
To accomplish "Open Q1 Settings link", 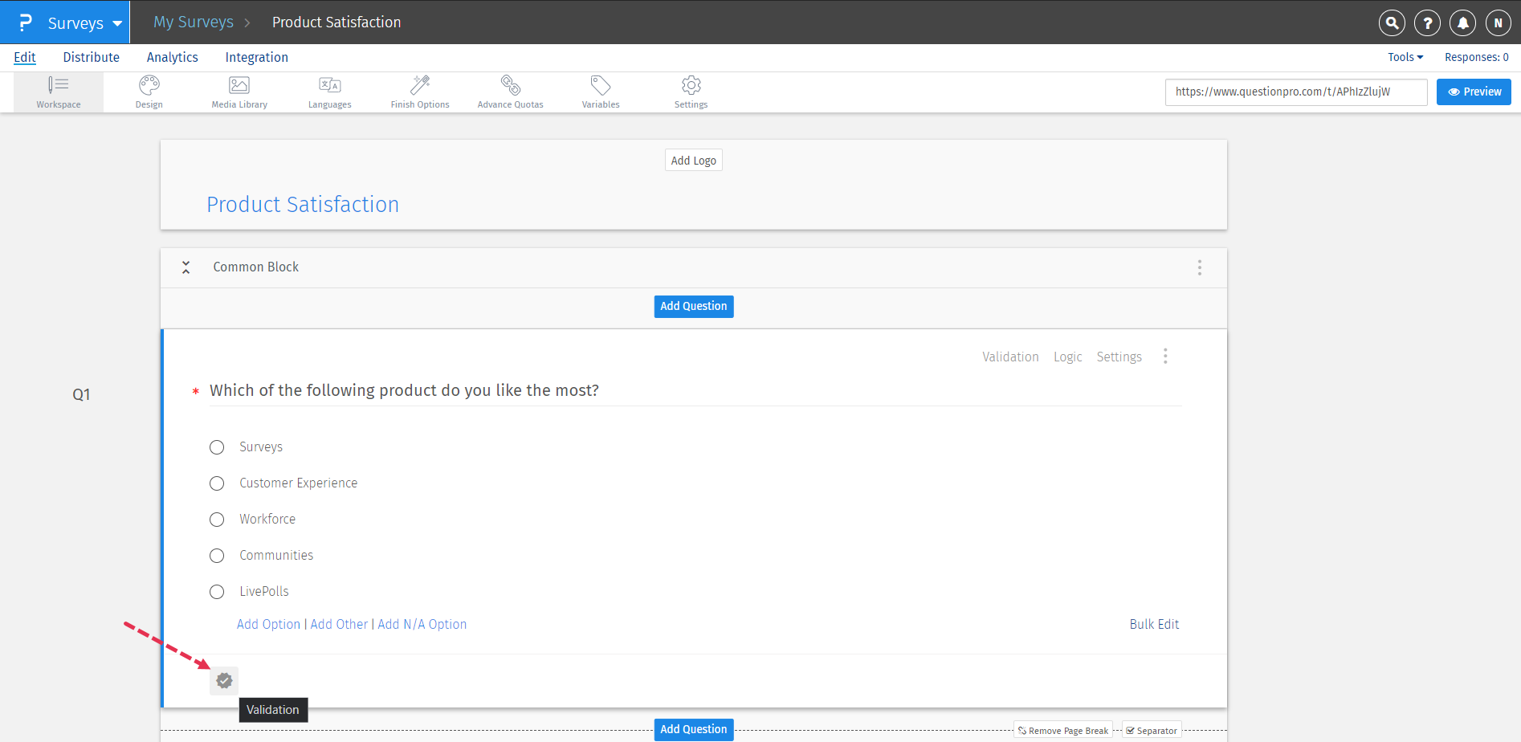I will pyautogui.click(x=1119, y=357).
